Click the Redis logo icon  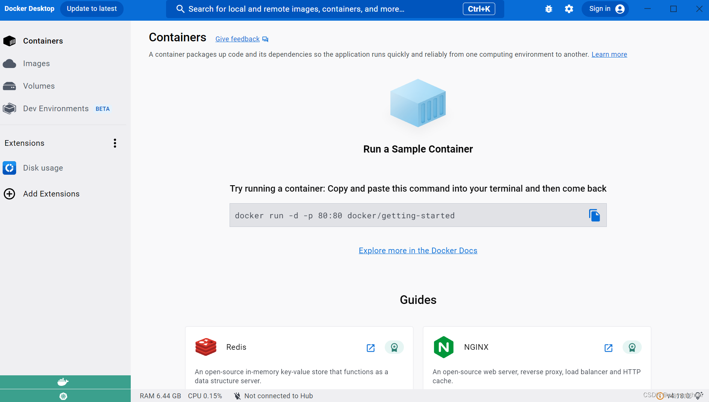(206, 347)
